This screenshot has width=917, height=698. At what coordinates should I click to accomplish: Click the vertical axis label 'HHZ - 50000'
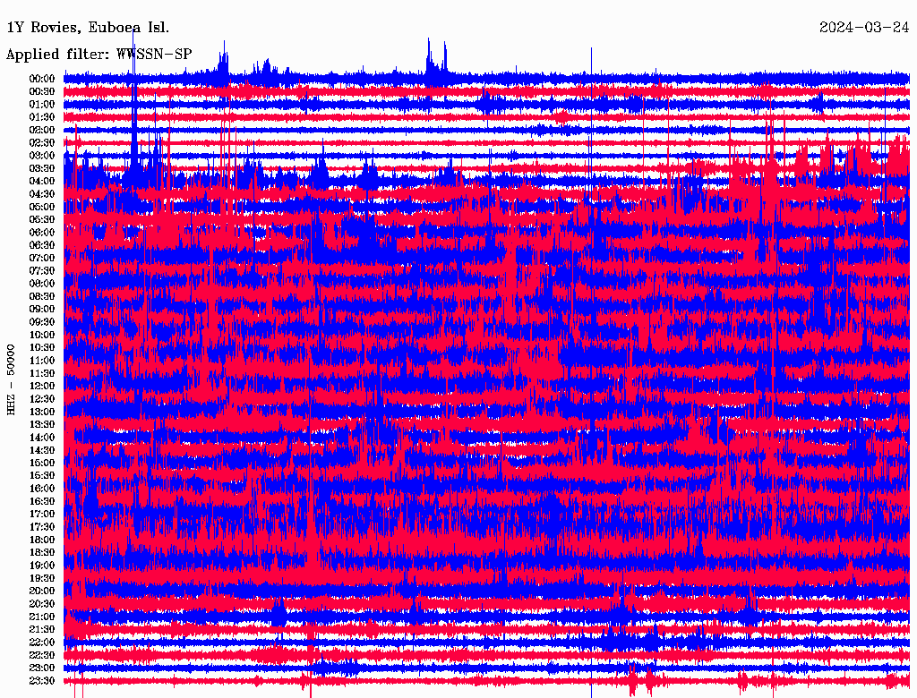pyautogui.click(x=11, y=379)
